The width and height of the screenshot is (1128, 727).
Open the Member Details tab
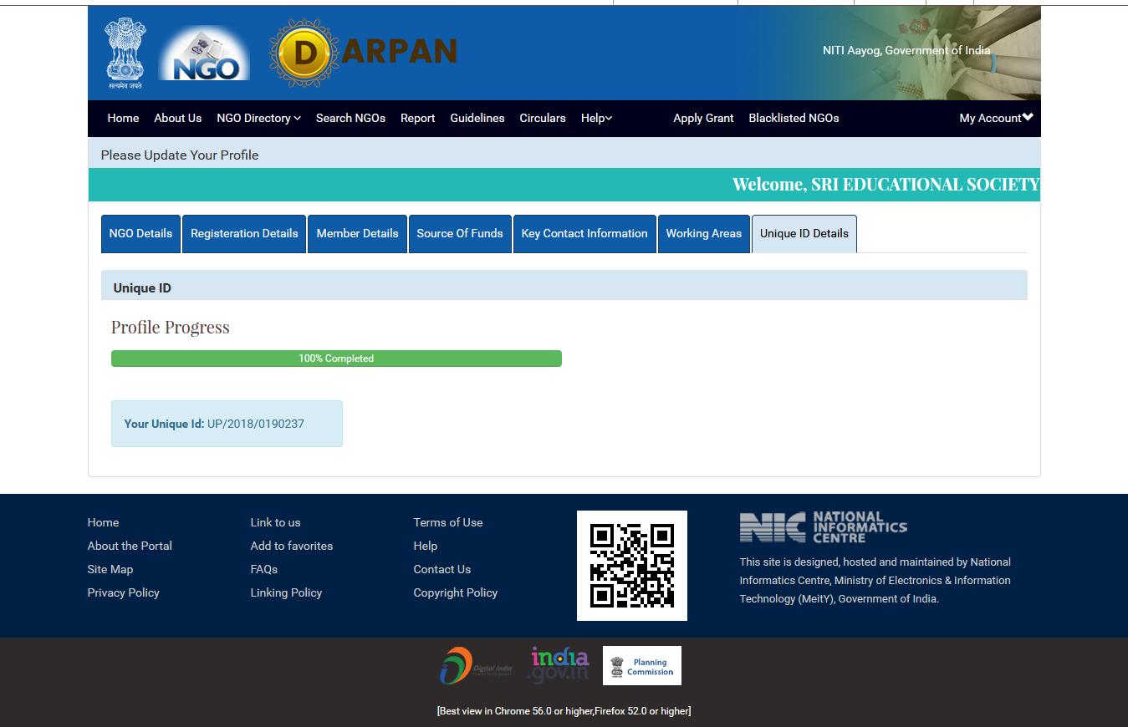(357, 234)
